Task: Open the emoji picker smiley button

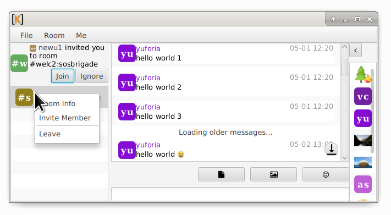Action: (x=326, y=174)
